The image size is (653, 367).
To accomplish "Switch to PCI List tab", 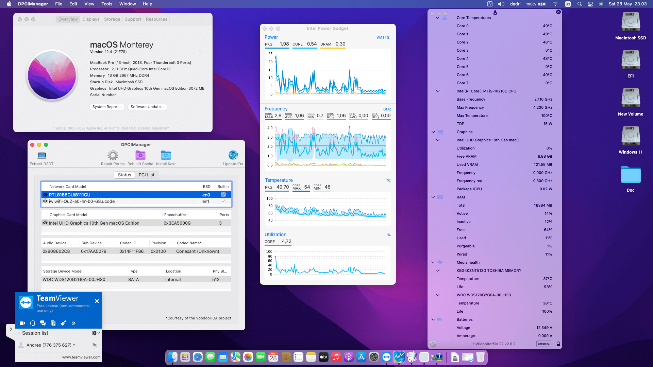I will pos(147,175).
